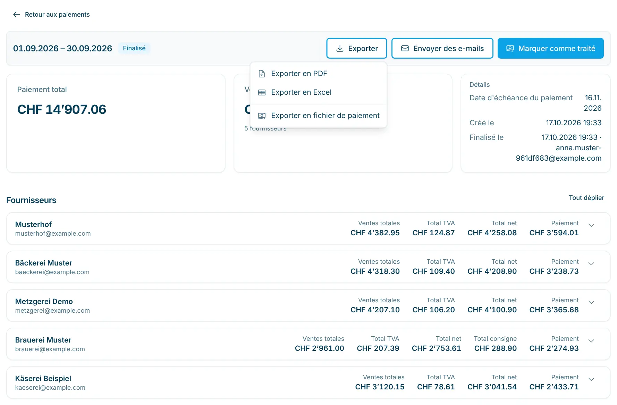617x405 pixels.
Task: Click the Finalisé status badge
Action: 134,48
